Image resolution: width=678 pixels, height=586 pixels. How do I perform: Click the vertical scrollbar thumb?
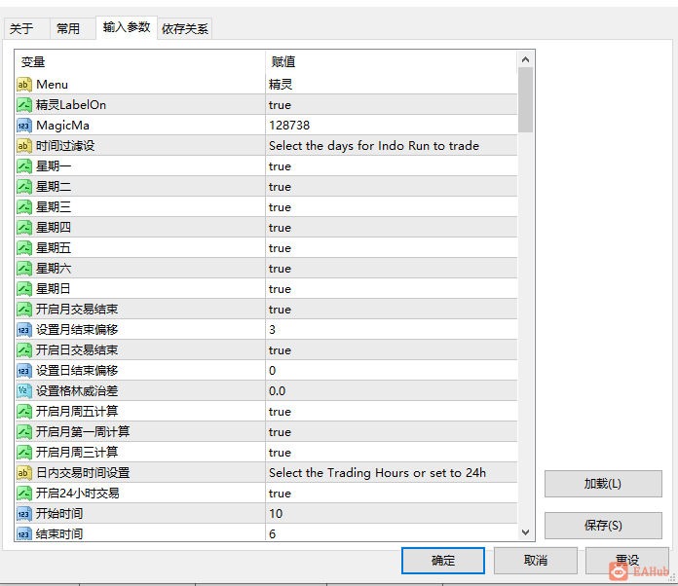[525, 100]
